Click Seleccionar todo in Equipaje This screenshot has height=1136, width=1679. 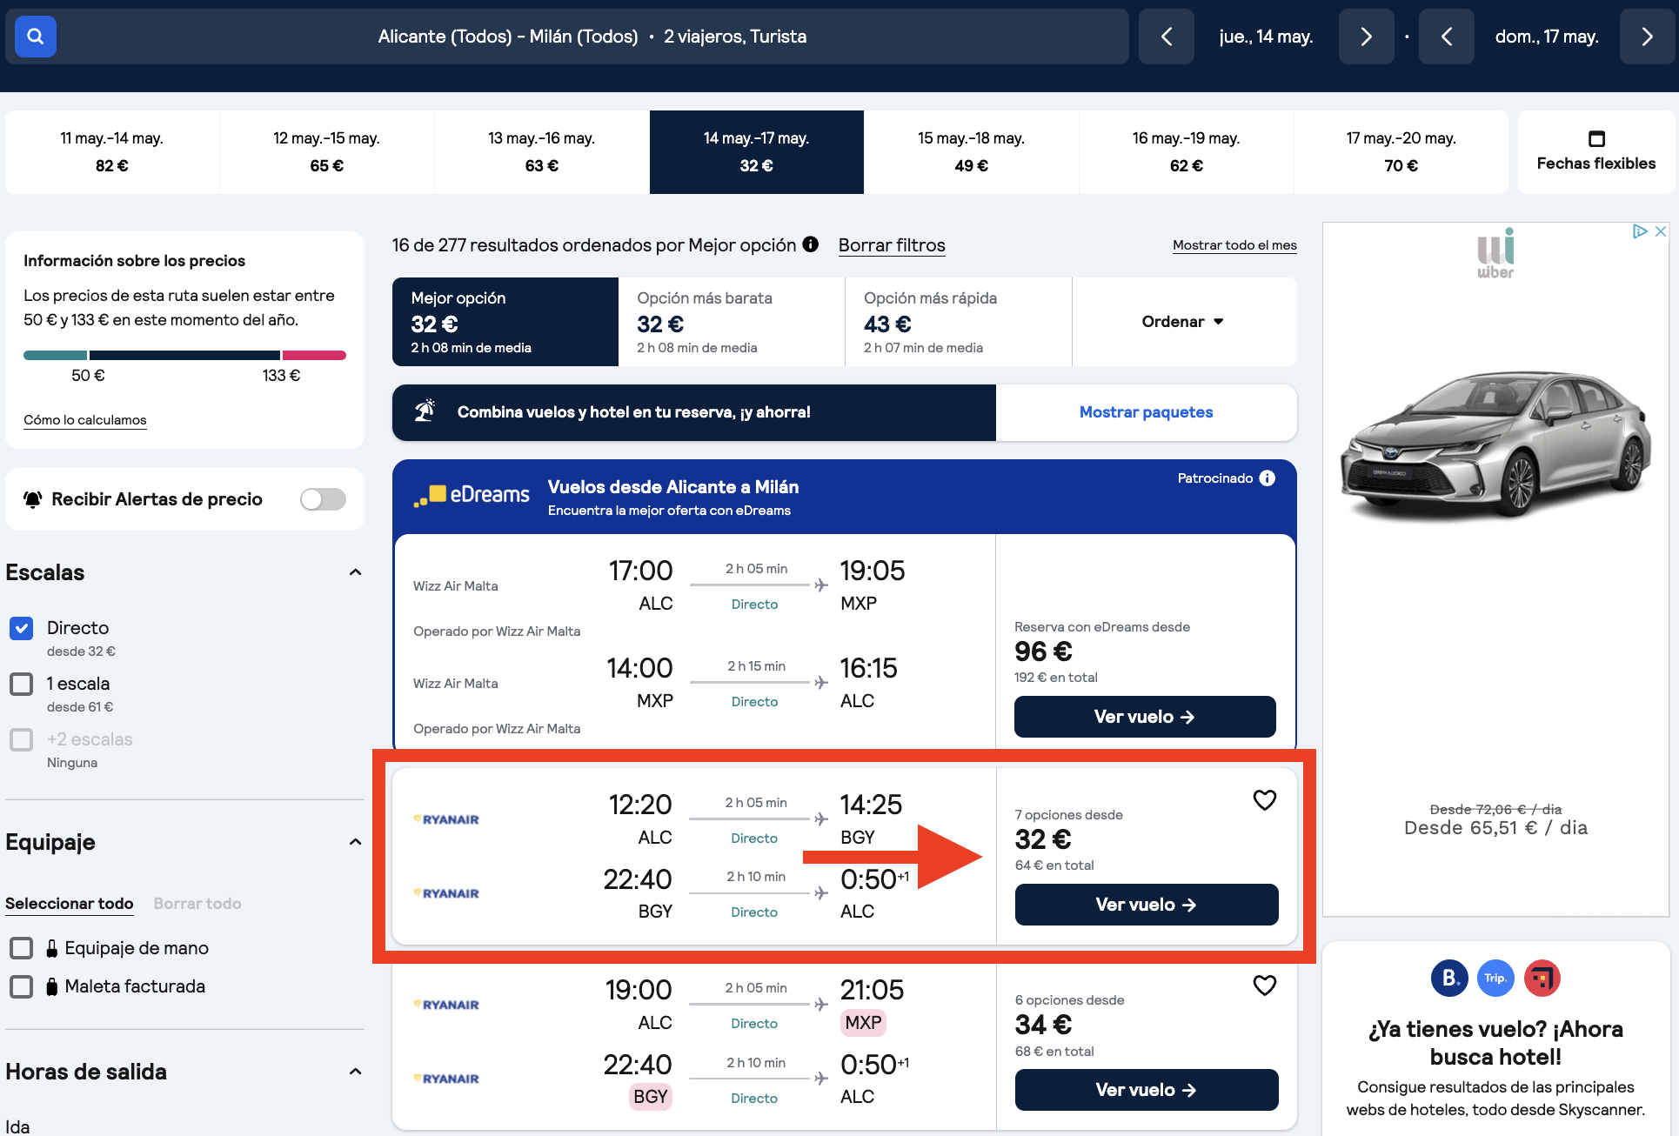tap(70, 904)
